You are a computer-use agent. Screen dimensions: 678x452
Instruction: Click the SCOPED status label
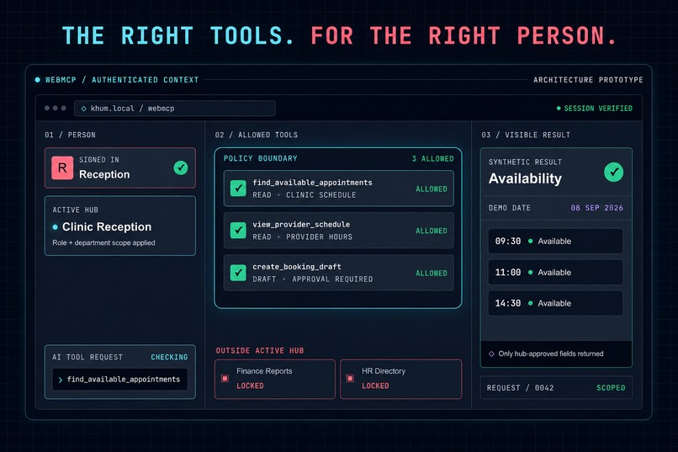pyautogui.click(x=611, y=388)
